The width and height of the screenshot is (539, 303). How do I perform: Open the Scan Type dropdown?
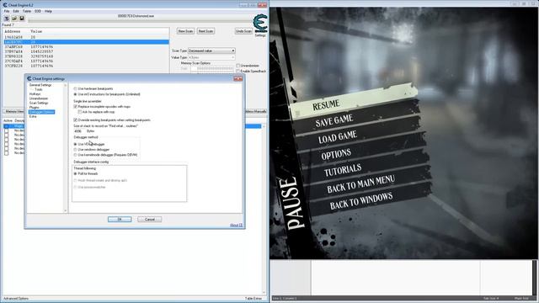point(211,50)
